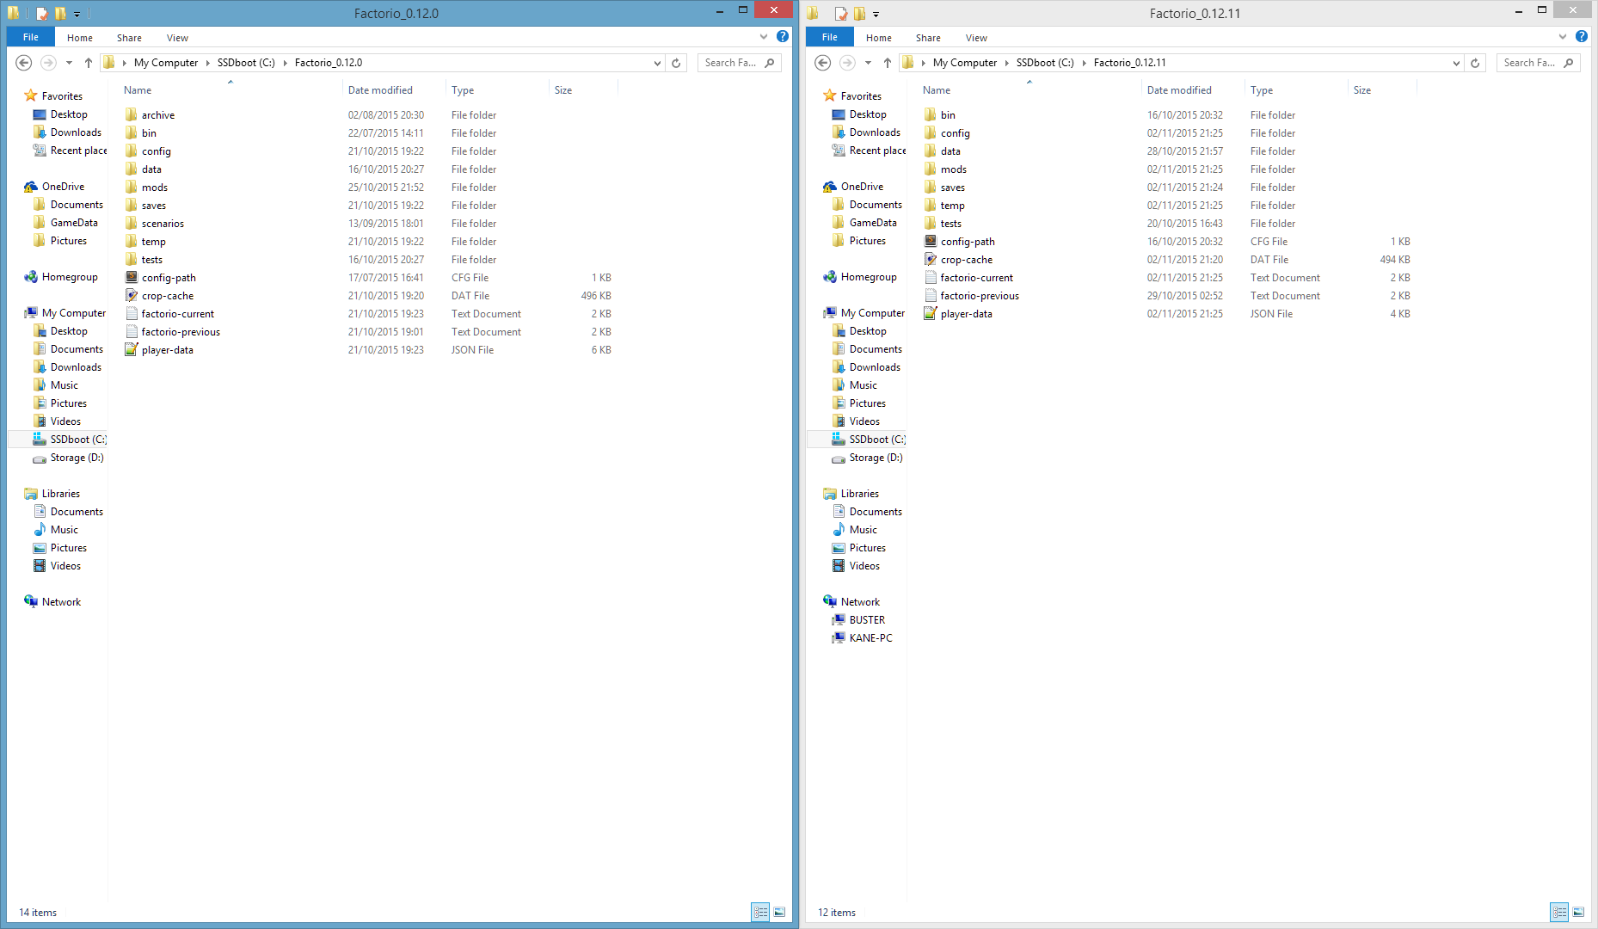Expand the ribbon in the Factorio_0.12.11 window

click(x=1563, y=37)
